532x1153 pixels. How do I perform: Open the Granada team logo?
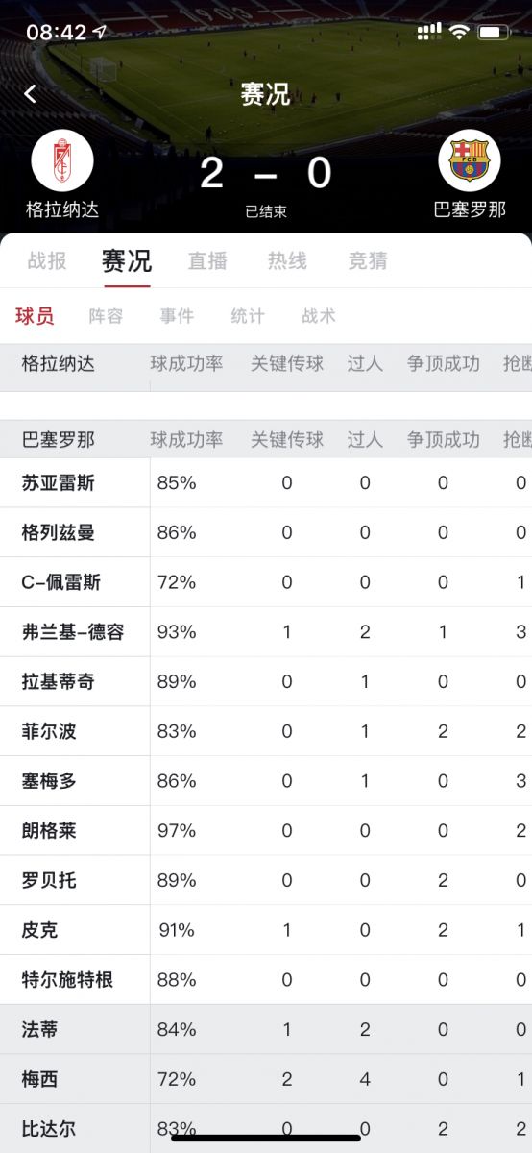pyautogui.click(x=62, y=159)
